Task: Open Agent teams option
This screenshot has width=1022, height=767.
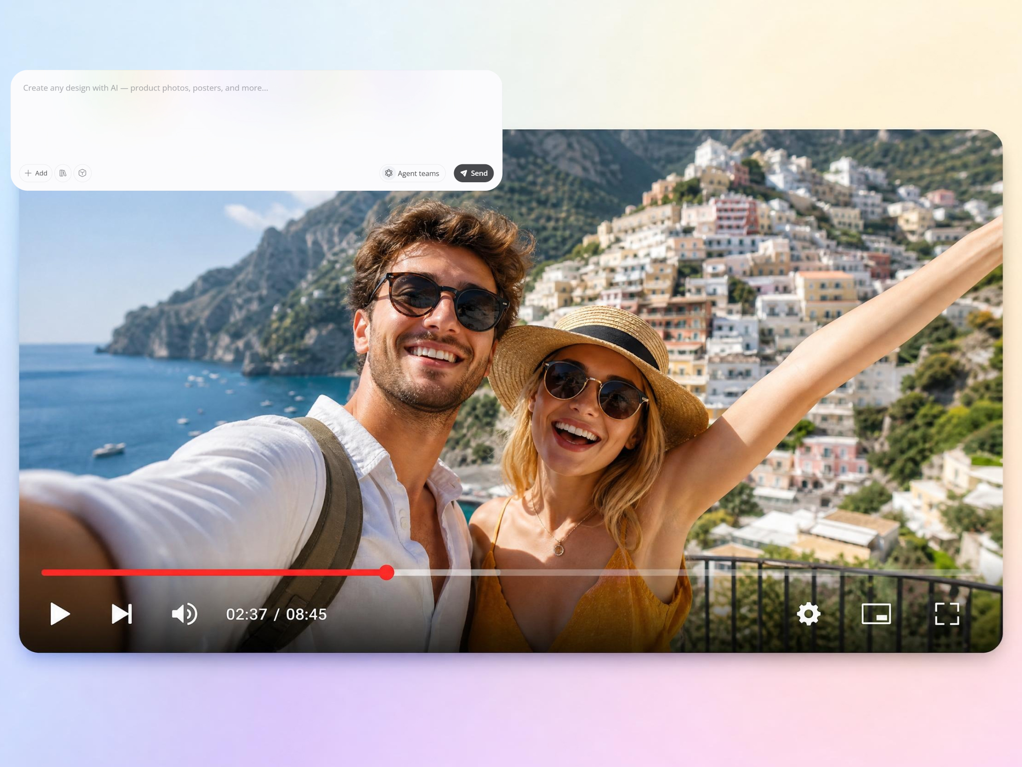Action: [412, 173]
